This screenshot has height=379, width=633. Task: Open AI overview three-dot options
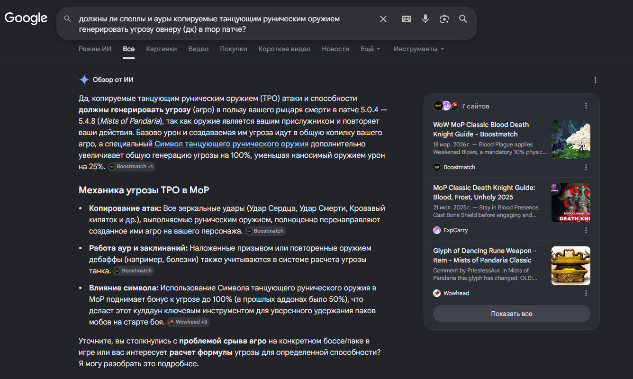point(596,80)
